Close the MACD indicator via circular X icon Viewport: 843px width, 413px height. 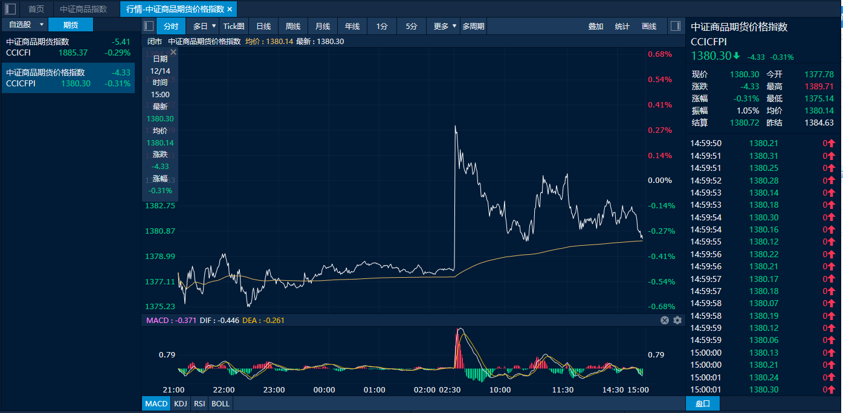pos(665,320)
